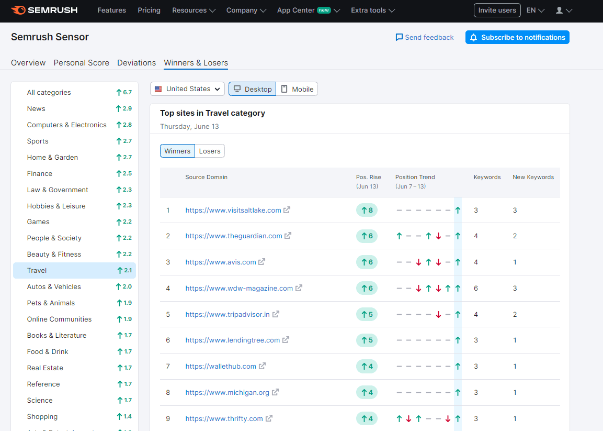Open the EN language selector

point(535,10)
